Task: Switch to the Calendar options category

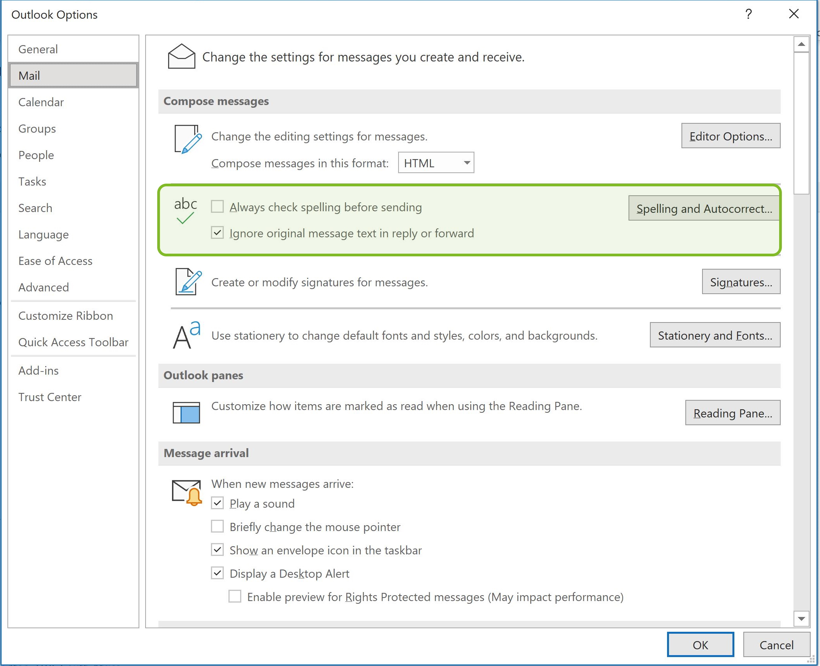Action: coord(41,102)
